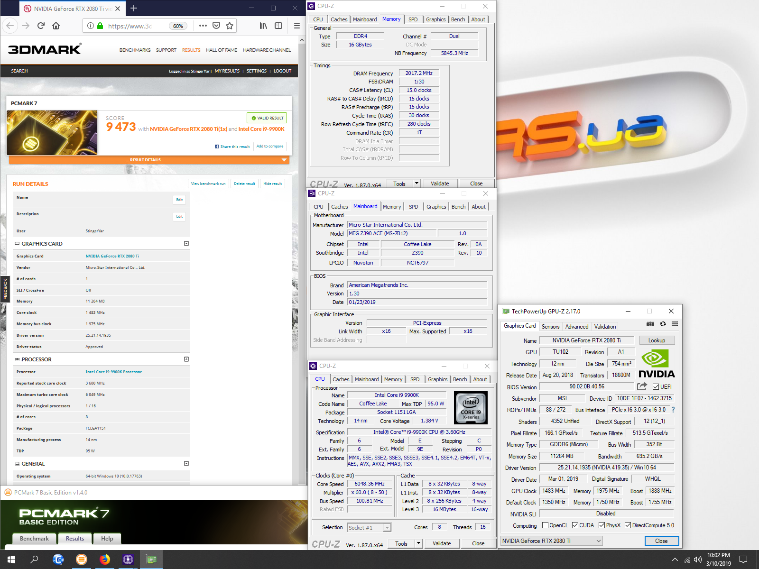Open the Windows notification center
Viewport: 759px width, 569px height.
743,560
